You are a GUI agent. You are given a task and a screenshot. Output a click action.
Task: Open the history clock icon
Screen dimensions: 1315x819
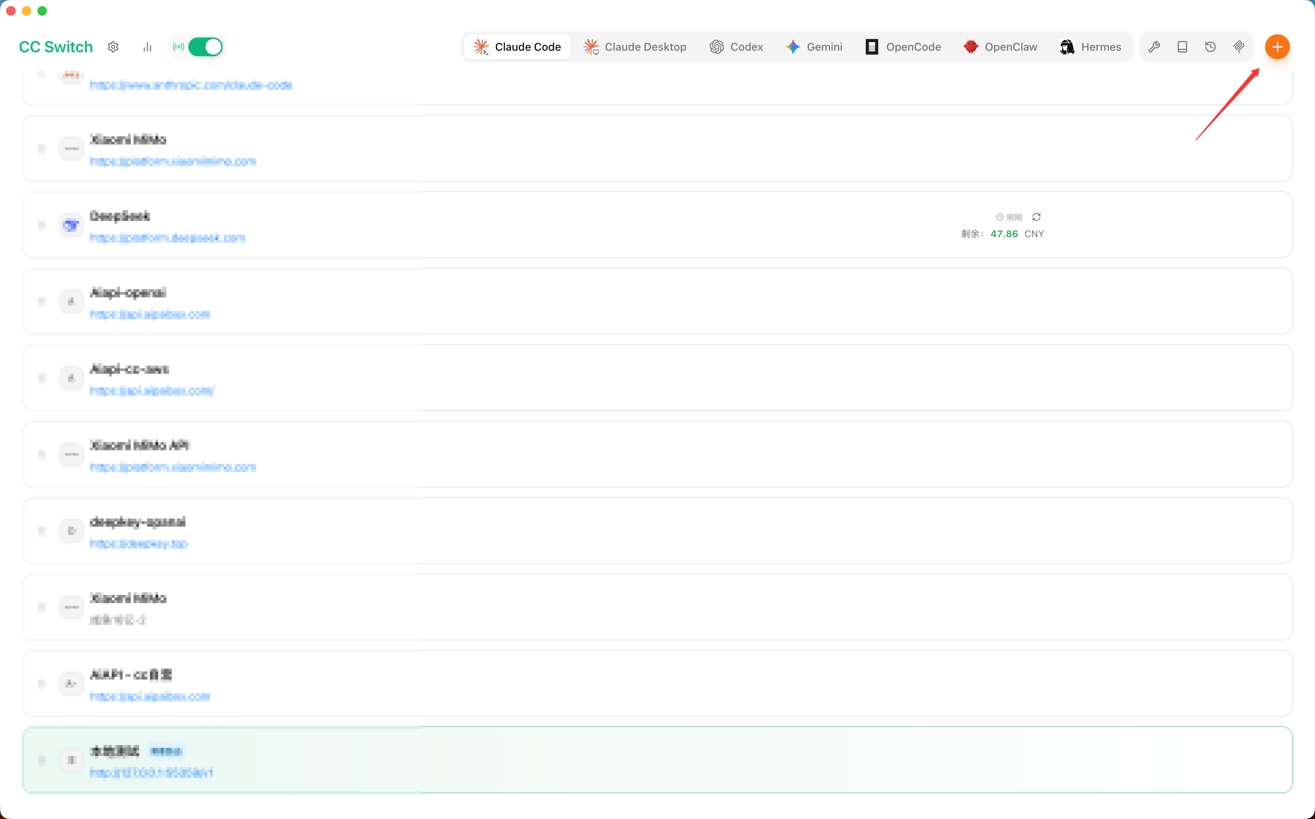click(x=1210, y=47)
